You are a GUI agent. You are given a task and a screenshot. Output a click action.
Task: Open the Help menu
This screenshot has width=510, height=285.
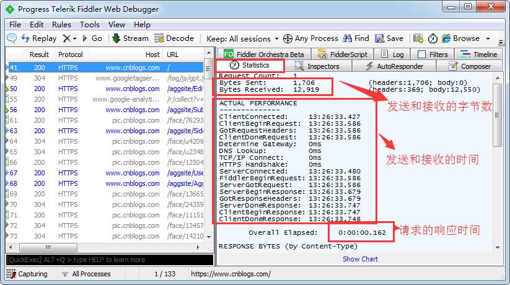tap(142, 25)
